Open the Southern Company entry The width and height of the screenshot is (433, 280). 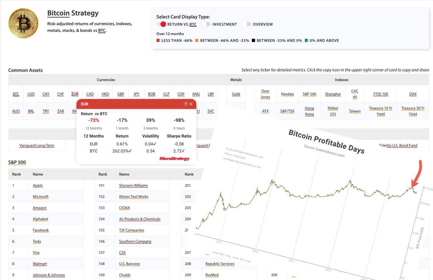coord(135,241)
